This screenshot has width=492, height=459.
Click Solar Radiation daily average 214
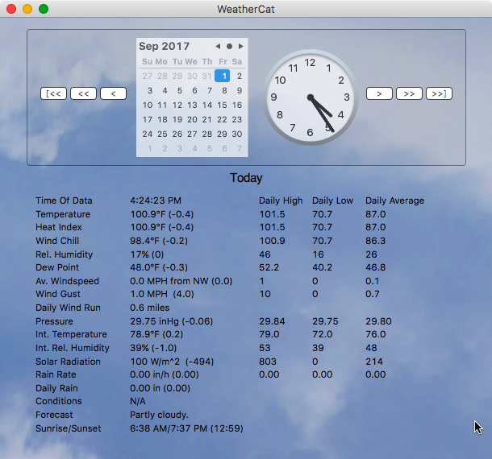[x=374, y=362]
